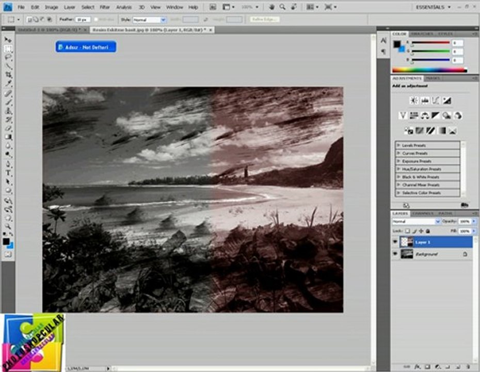This screenshot has height=372, width=480.
Task: Select the Crop tool
Action: click(8, 75)
